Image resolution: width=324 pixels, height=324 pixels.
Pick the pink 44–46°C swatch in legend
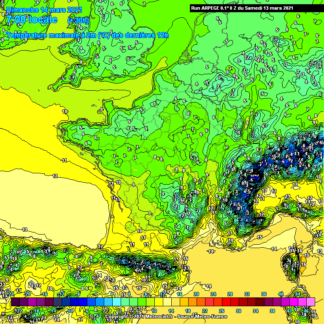pos(302,302)
